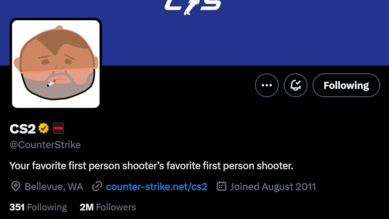Viewport: 389px width, 219px height.
Task: Click the location pin icon
Action: coord(15,186)
